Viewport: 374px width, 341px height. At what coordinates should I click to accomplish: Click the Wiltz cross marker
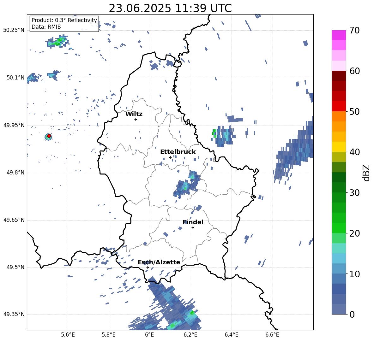point(136,119)
